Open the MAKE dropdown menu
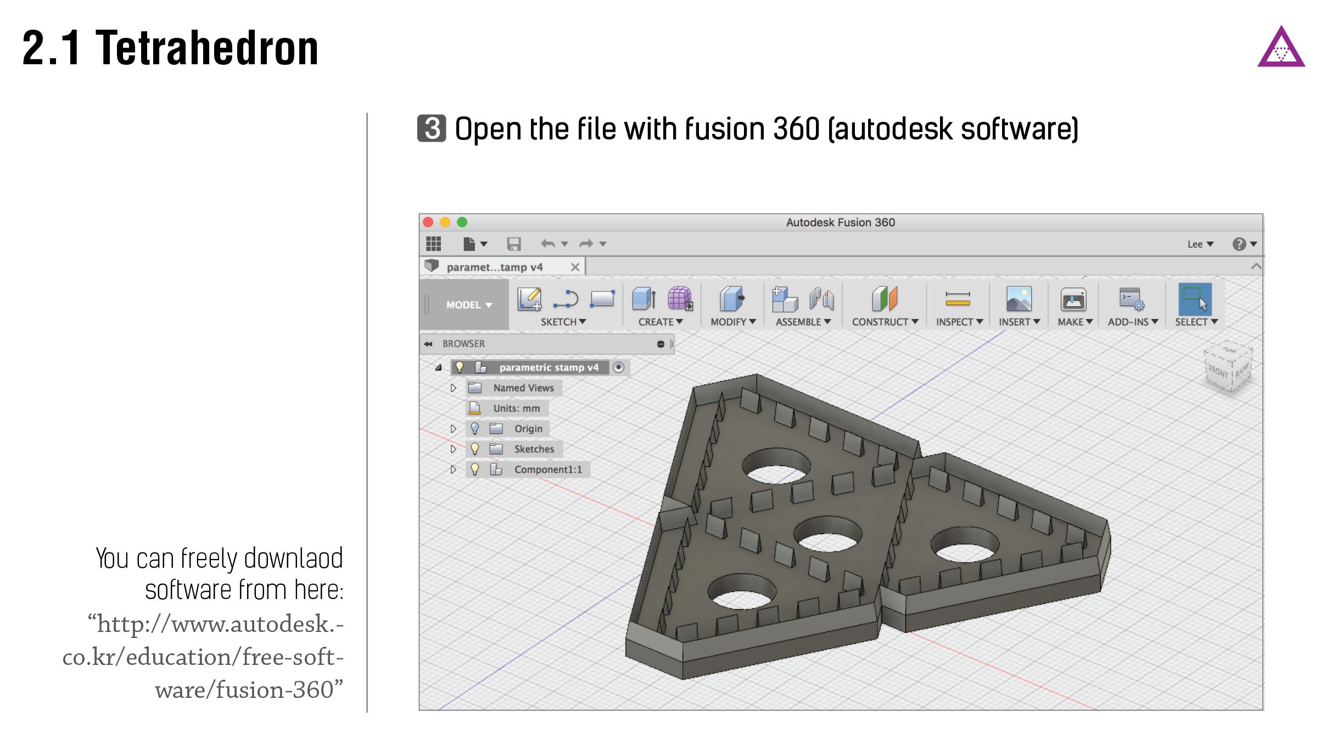Viewport: 1326px width, 733px height. [x=1075, y=322]
